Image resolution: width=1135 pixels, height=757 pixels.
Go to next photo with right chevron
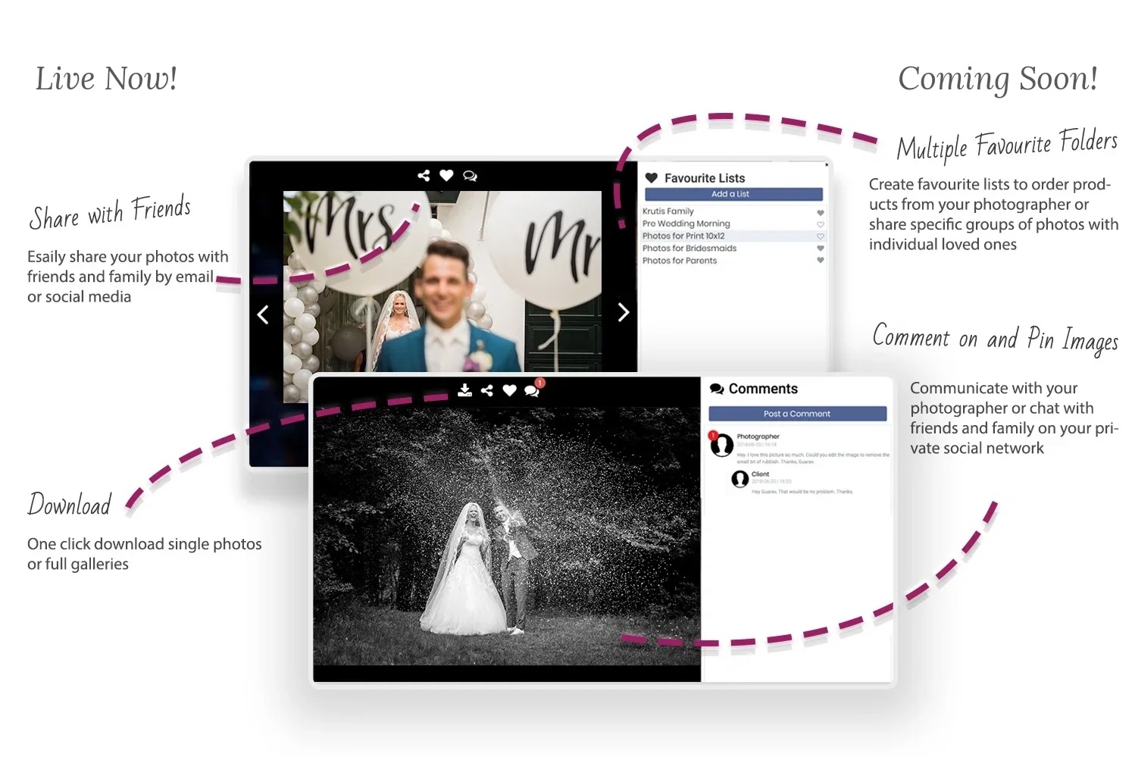click(x=623, y=312)
